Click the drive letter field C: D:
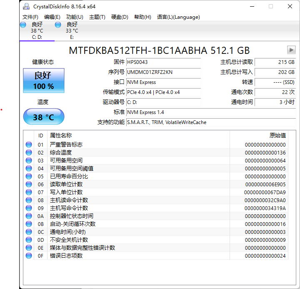Viewport: 300px width, 289px height. coord(163,102)
